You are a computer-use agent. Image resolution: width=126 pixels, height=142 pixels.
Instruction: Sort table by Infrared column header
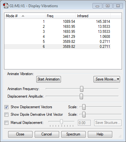[x=93, y=16]
